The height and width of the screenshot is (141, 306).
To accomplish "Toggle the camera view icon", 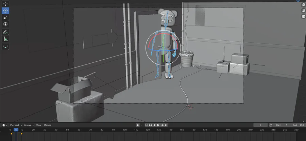I will (x=303, y=17).
